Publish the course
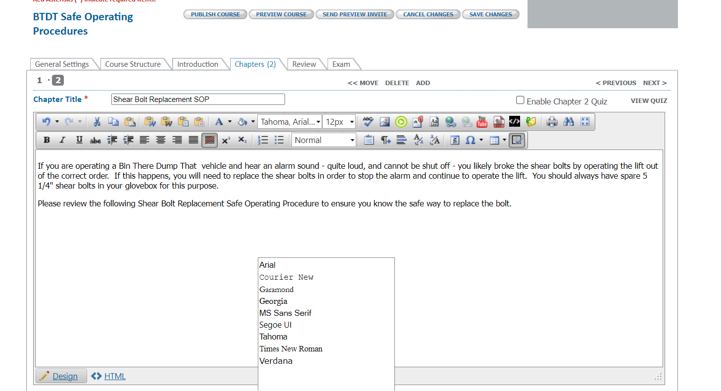 pos(215,14)
